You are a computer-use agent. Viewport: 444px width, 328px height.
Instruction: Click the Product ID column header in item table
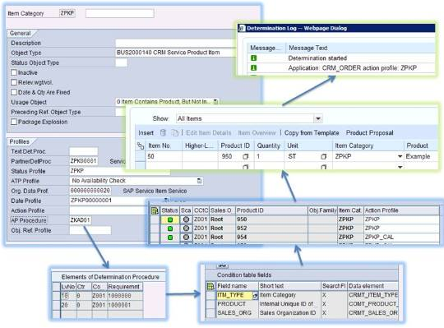[235, 146]
